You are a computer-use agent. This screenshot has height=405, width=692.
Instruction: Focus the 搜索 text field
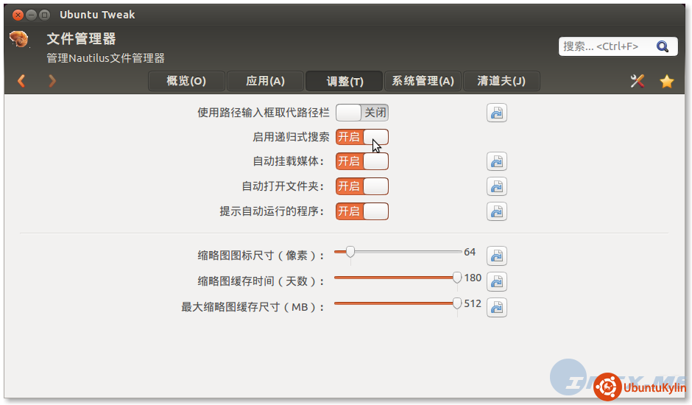[605, 46]
